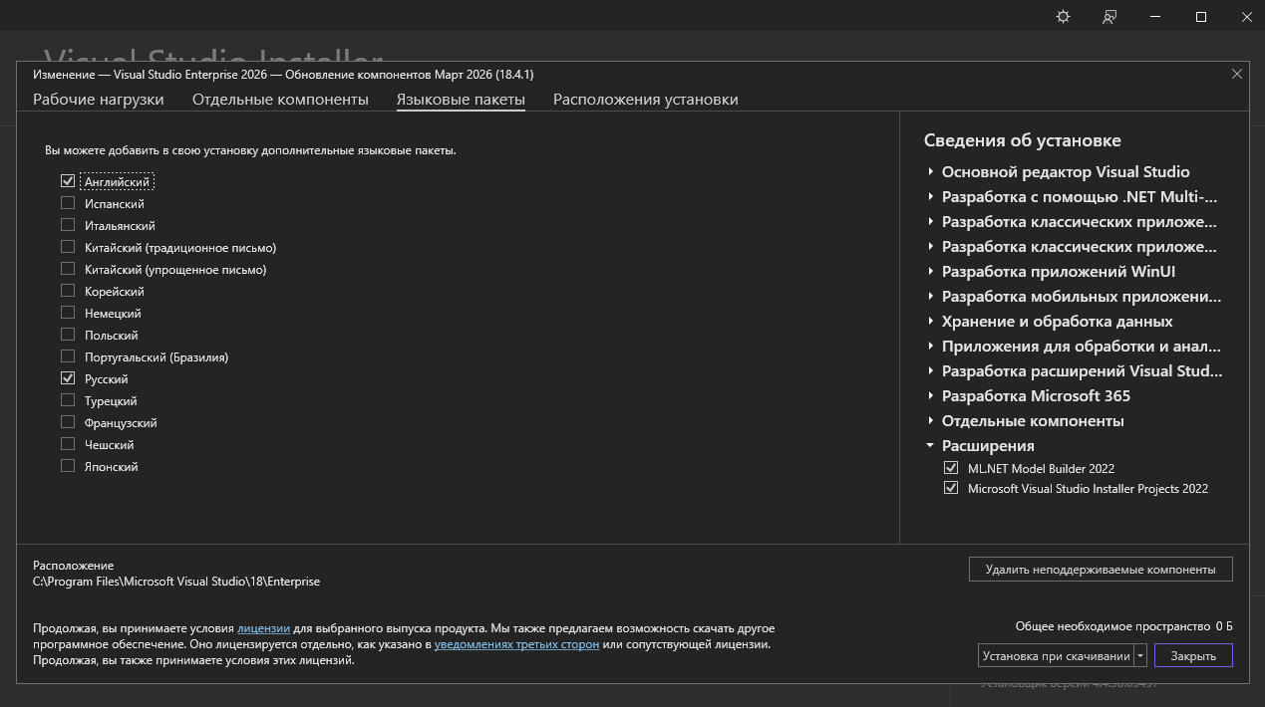Switch to Рабочие нагрузки tab
Screen dimensions: 1265x707
coord(99,100)
